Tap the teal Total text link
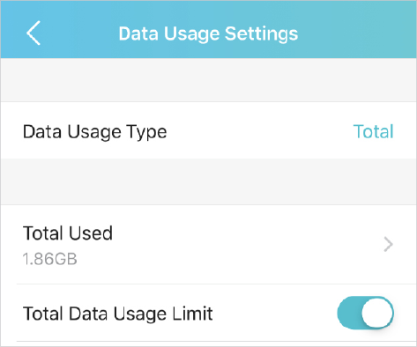This screenshot has width=417, height=347. pos(373,131)
